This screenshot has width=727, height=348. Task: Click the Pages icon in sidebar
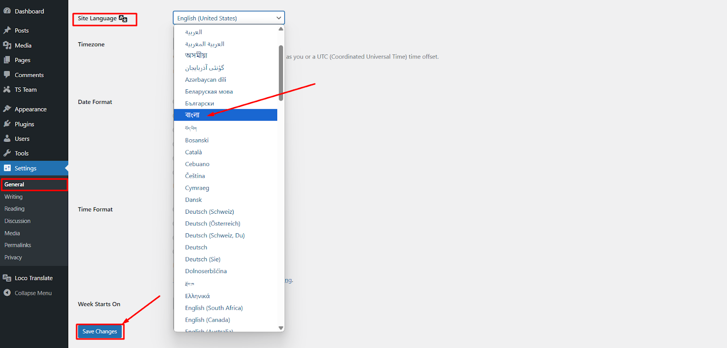click(7, 60)
